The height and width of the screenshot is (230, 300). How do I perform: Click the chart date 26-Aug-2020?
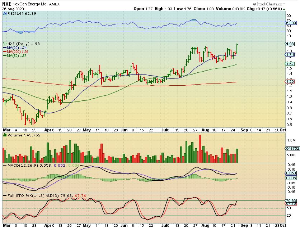click(13, 9)
